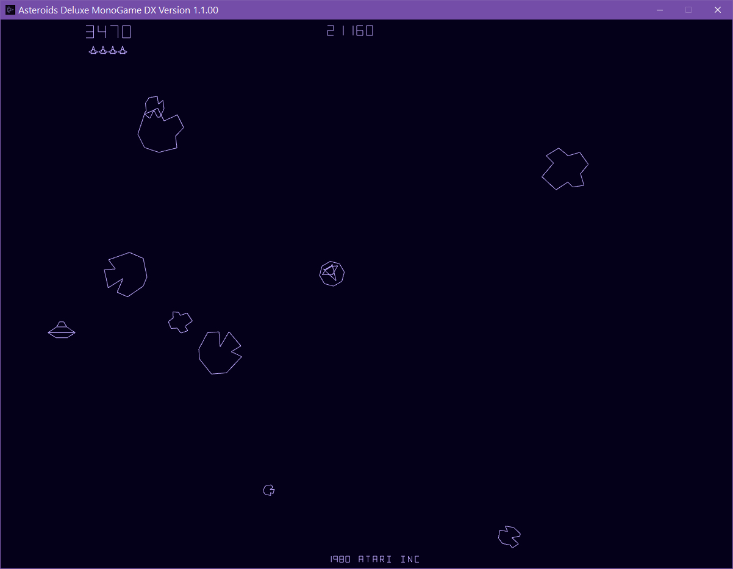
Task: Click the cross-shaped asteroid at top right
Action: click(x=565, y=169)
